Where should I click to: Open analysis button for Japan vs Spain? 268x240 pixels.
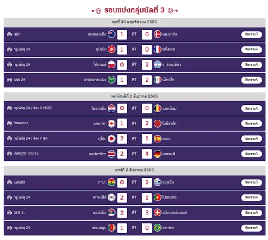click(252, 138)
